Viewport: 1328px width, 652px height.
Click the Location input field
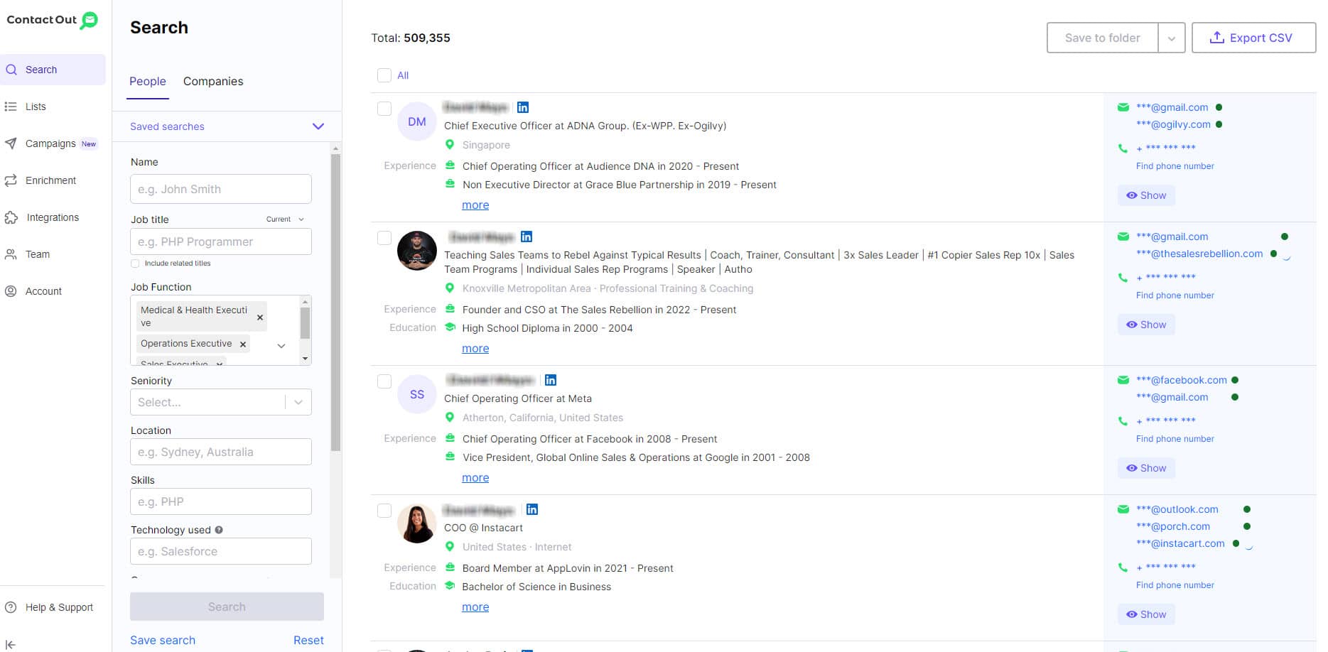pyautogui.click(x=221, y=452)
